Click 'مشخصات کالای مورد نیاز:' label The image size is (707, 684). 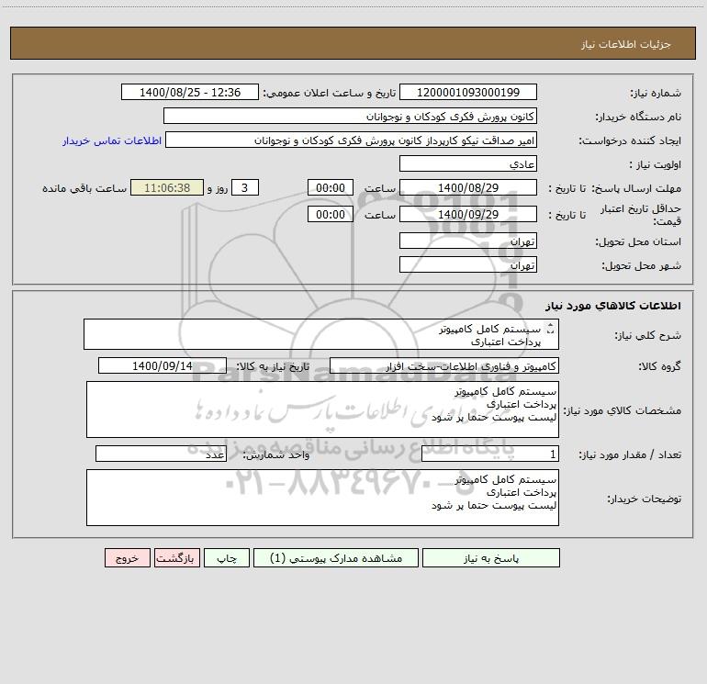(x=623, y=410)
